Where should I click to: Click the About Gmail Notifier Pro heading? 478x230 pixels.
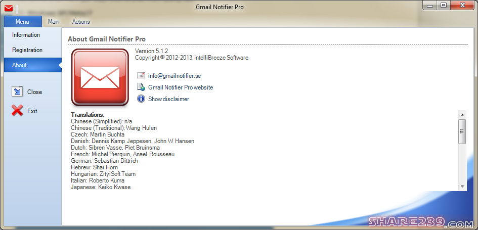tap(107, 39)
